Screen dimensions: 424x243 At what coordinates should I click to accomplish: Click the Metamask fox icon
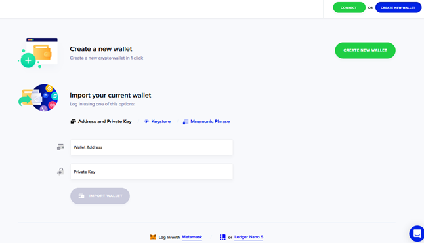(x=153, y=237)
